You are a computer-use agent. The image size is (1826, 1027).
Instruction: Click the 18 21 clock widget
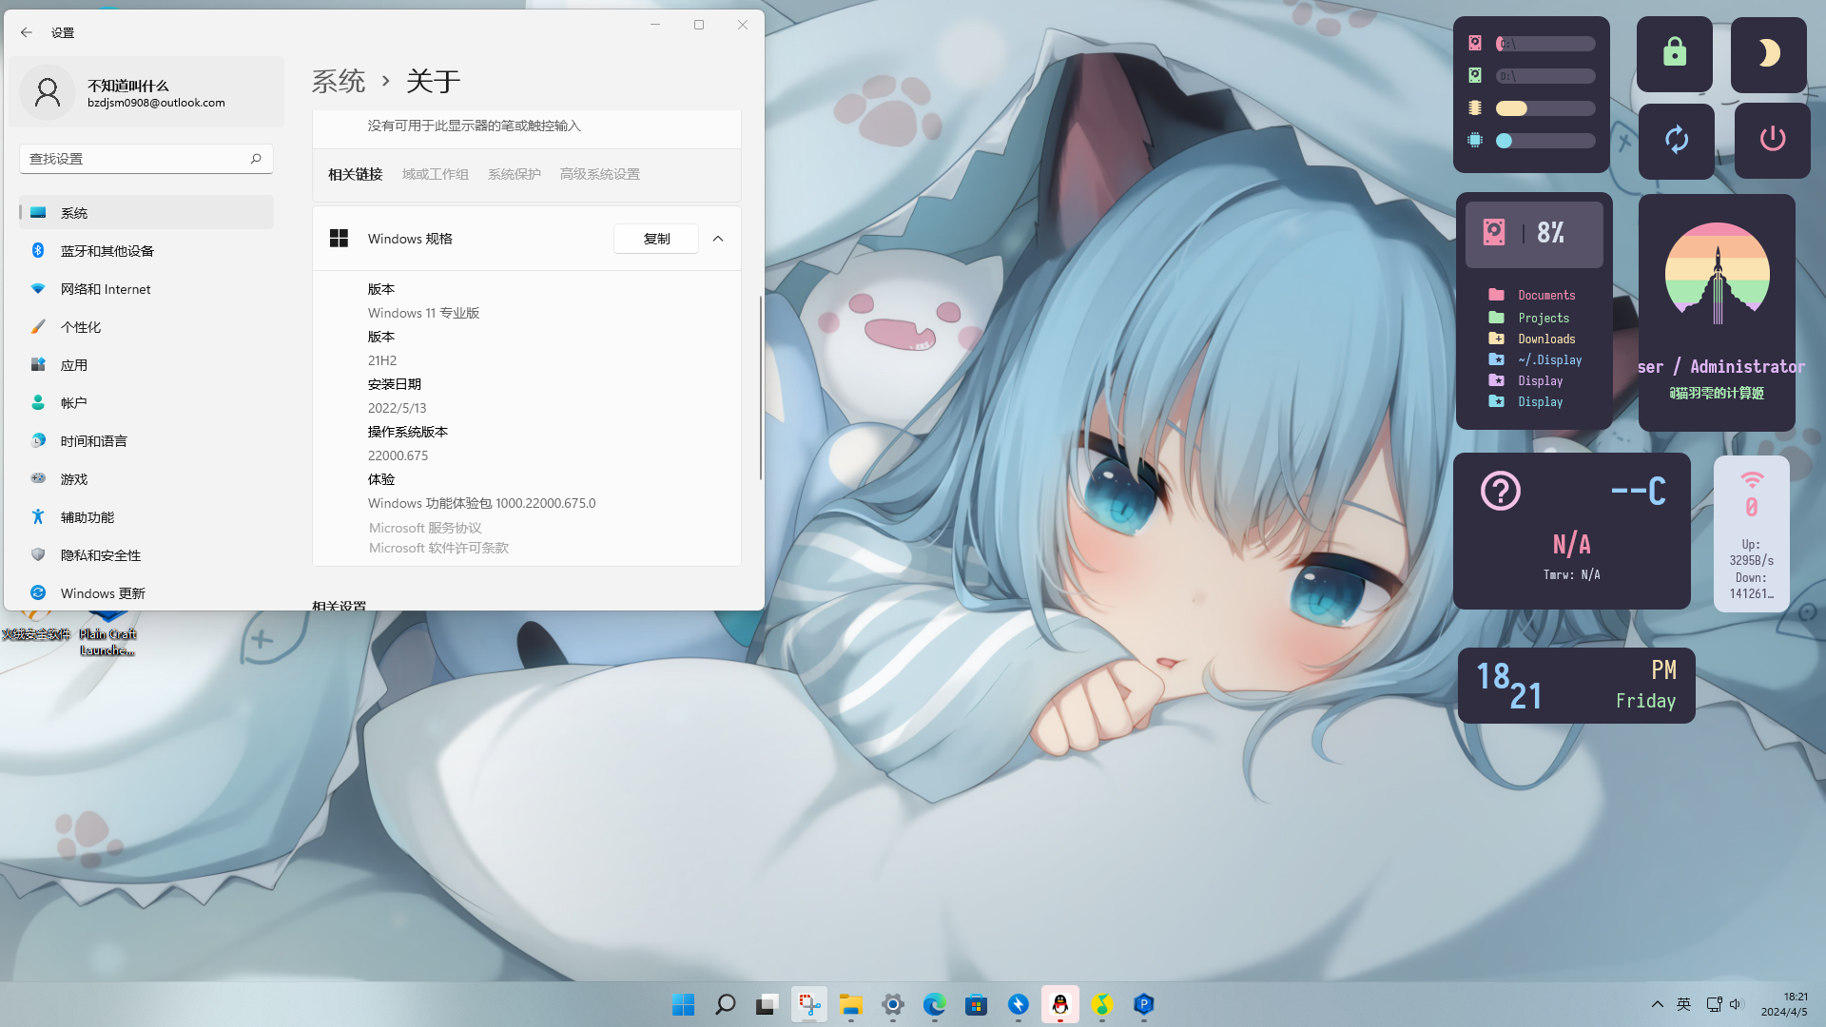point(1577,686)
